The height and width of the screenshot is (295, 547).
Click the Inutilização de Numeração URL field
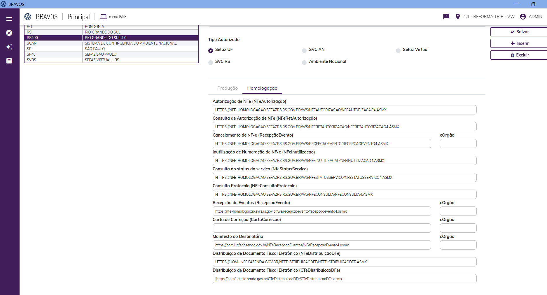click(345, 160)
